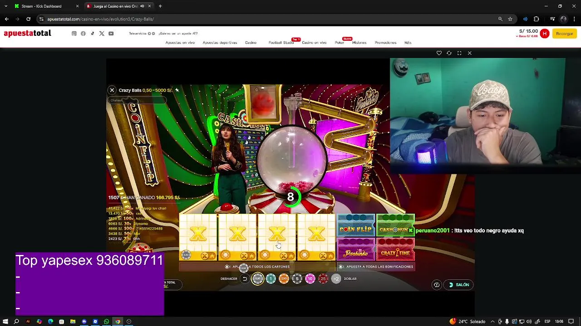Click the apuestatotal logo
Viewport: 581px width, 326px height.
click(27, 33)
